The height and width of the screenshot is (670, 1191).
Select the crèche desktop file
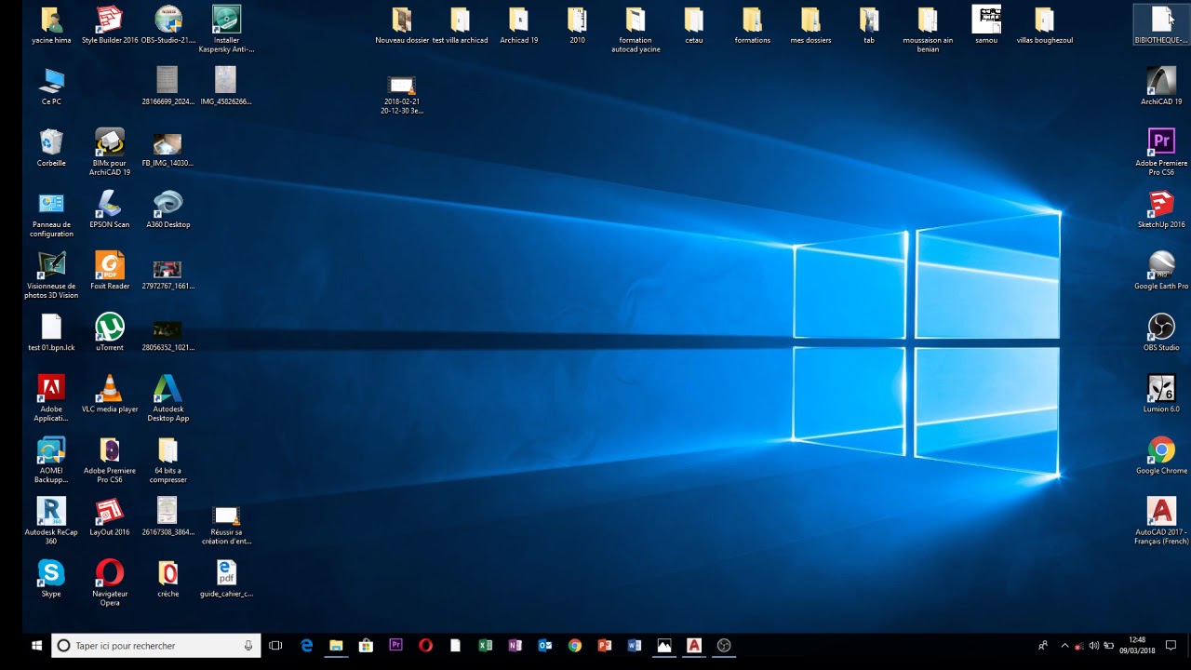point(168,578)
